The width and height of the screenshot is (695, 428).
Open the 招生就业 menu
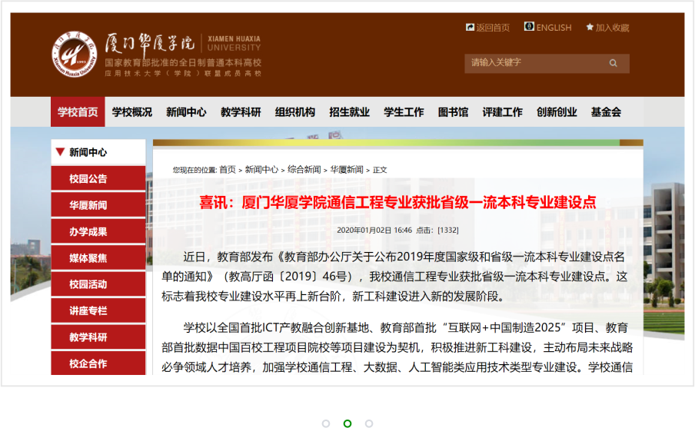point(349,111)
